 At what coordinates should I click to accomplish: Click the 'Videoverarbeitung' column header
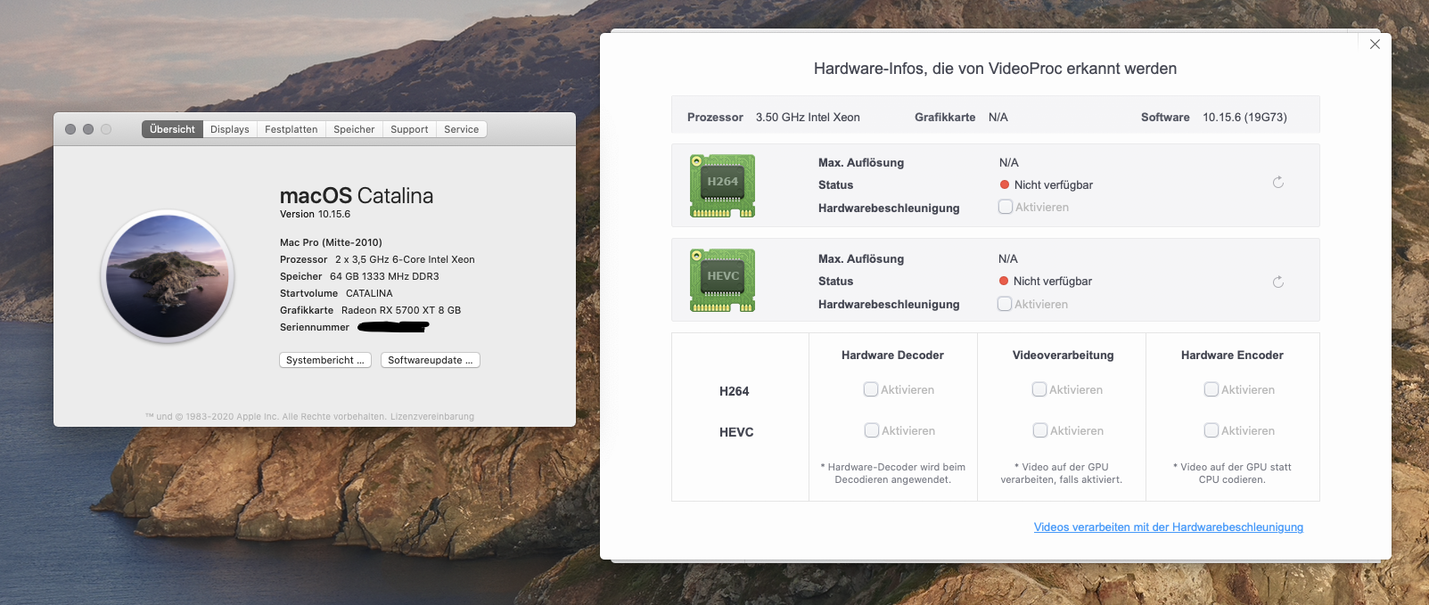click(1063, 355)
